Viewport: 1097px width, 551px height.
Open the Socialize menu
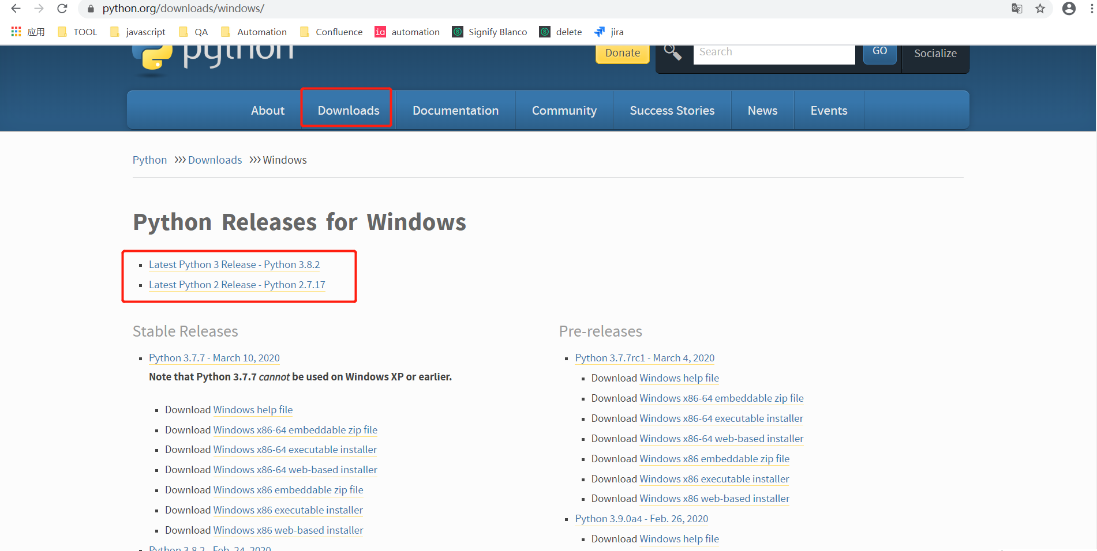[x=935, y=54]
